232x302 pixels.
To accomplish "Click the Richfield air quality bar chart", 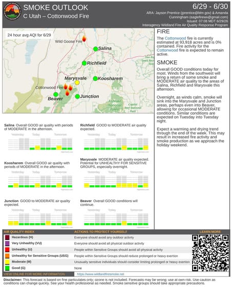I will tap(116, 143).
